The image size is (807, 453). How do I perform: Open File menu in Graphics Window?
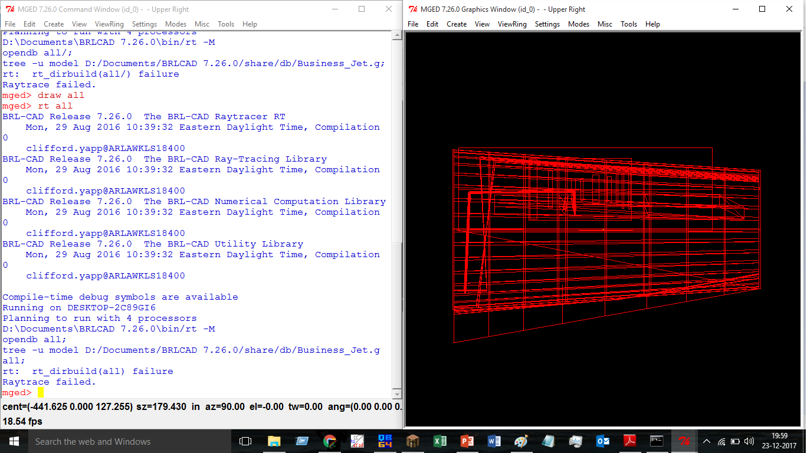(413, 24)
